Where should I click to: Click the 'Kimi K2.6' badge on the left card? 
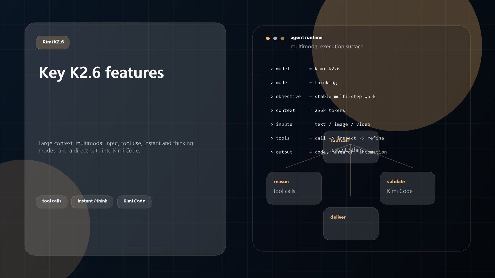click(x=53, y=42)
